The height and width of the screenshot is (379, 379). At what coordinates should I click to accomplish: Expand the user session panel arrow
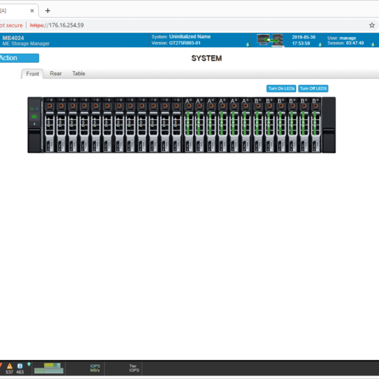pos(373,45)
